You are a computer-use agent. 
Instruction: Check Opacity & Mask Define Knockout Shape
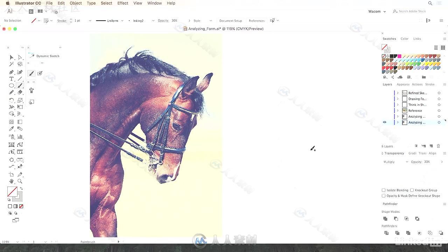[x=384, y=196]
